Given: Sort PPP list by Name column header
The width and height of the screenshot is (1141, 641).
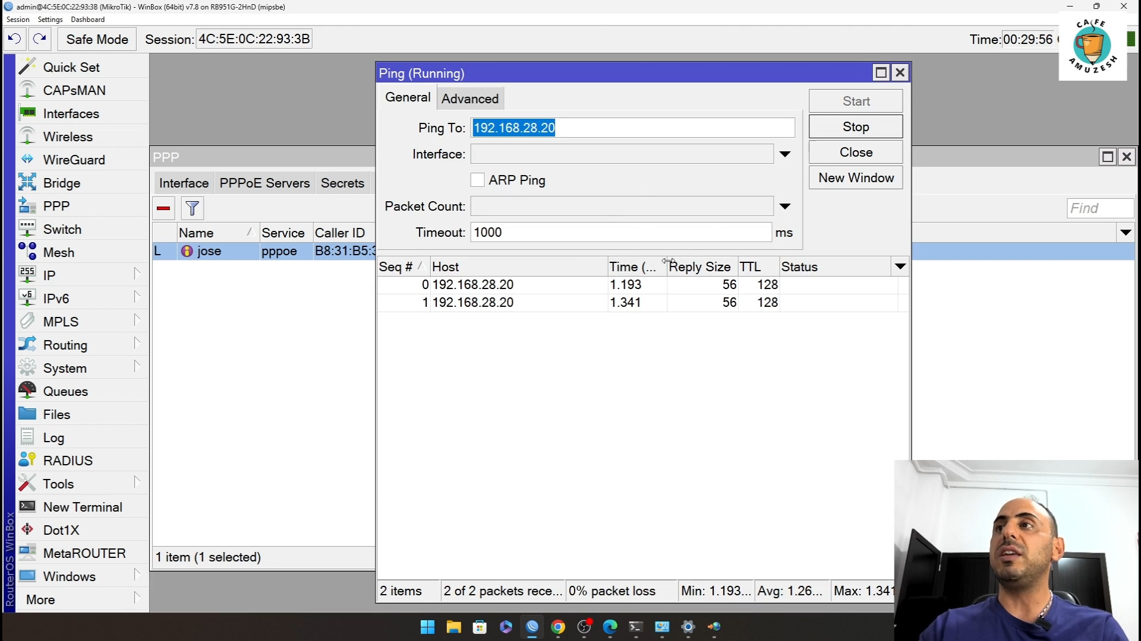Looking at the screenshot, I should pyautogui.click(x=218, y=233).
